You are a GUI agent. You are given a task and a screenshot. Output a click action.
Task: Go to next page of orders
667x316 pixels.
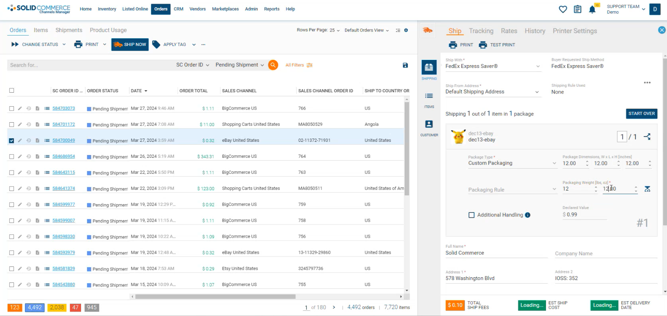pyautogui.click(x=334, y=307)
